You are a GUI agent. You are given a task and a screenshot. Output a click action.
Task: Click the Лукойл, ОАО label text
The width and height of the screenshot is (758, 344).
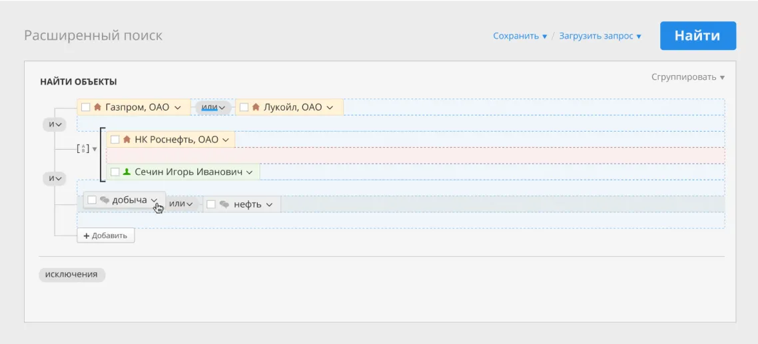pyautogui.click(x=292, y=107)
